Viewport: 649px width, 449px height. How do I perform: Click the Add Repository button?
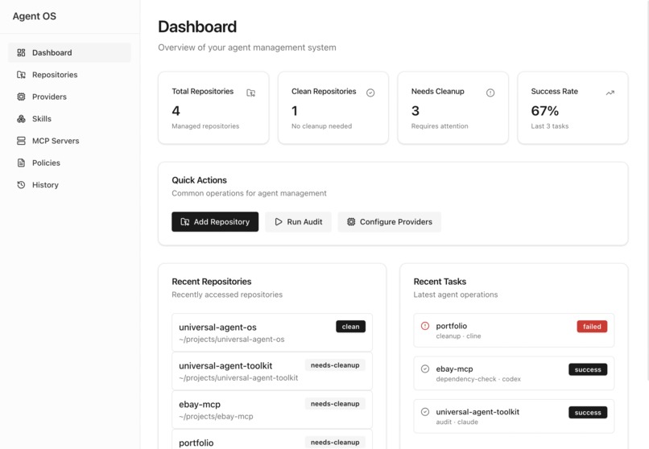(215, 221)
